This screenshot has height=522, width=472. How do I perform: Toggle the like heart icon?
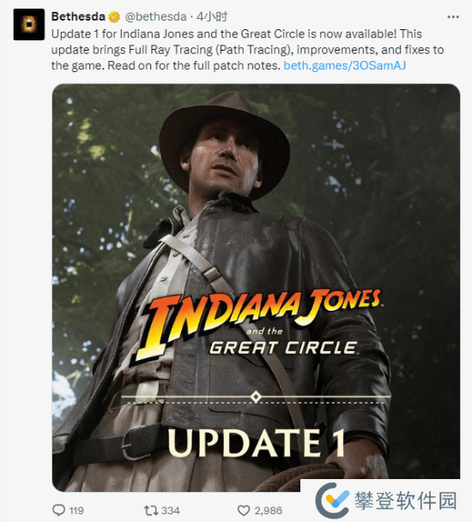pos(244,510)
